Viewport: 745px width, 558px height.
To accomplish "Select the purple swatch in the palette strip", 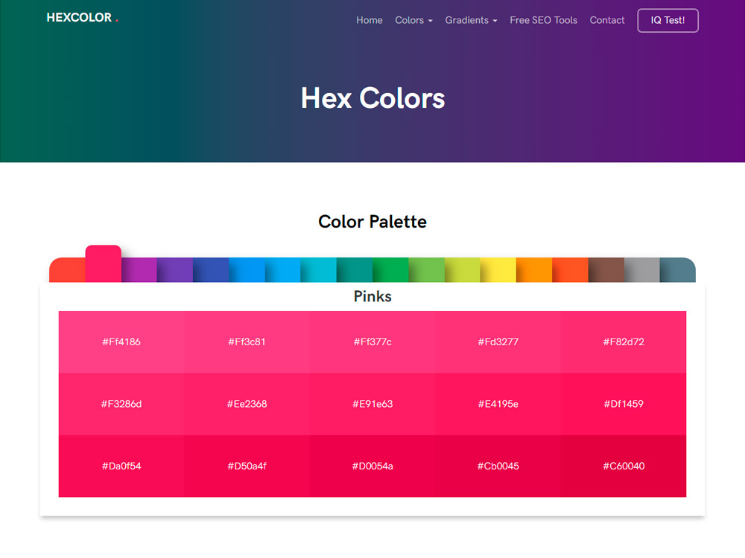I will coord(174,270).
